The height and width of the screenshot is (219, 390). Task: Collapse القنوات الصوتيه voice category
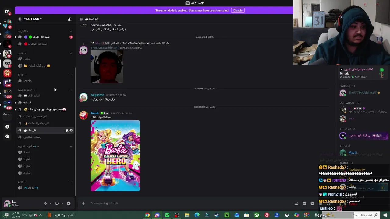tap(28, 146)
